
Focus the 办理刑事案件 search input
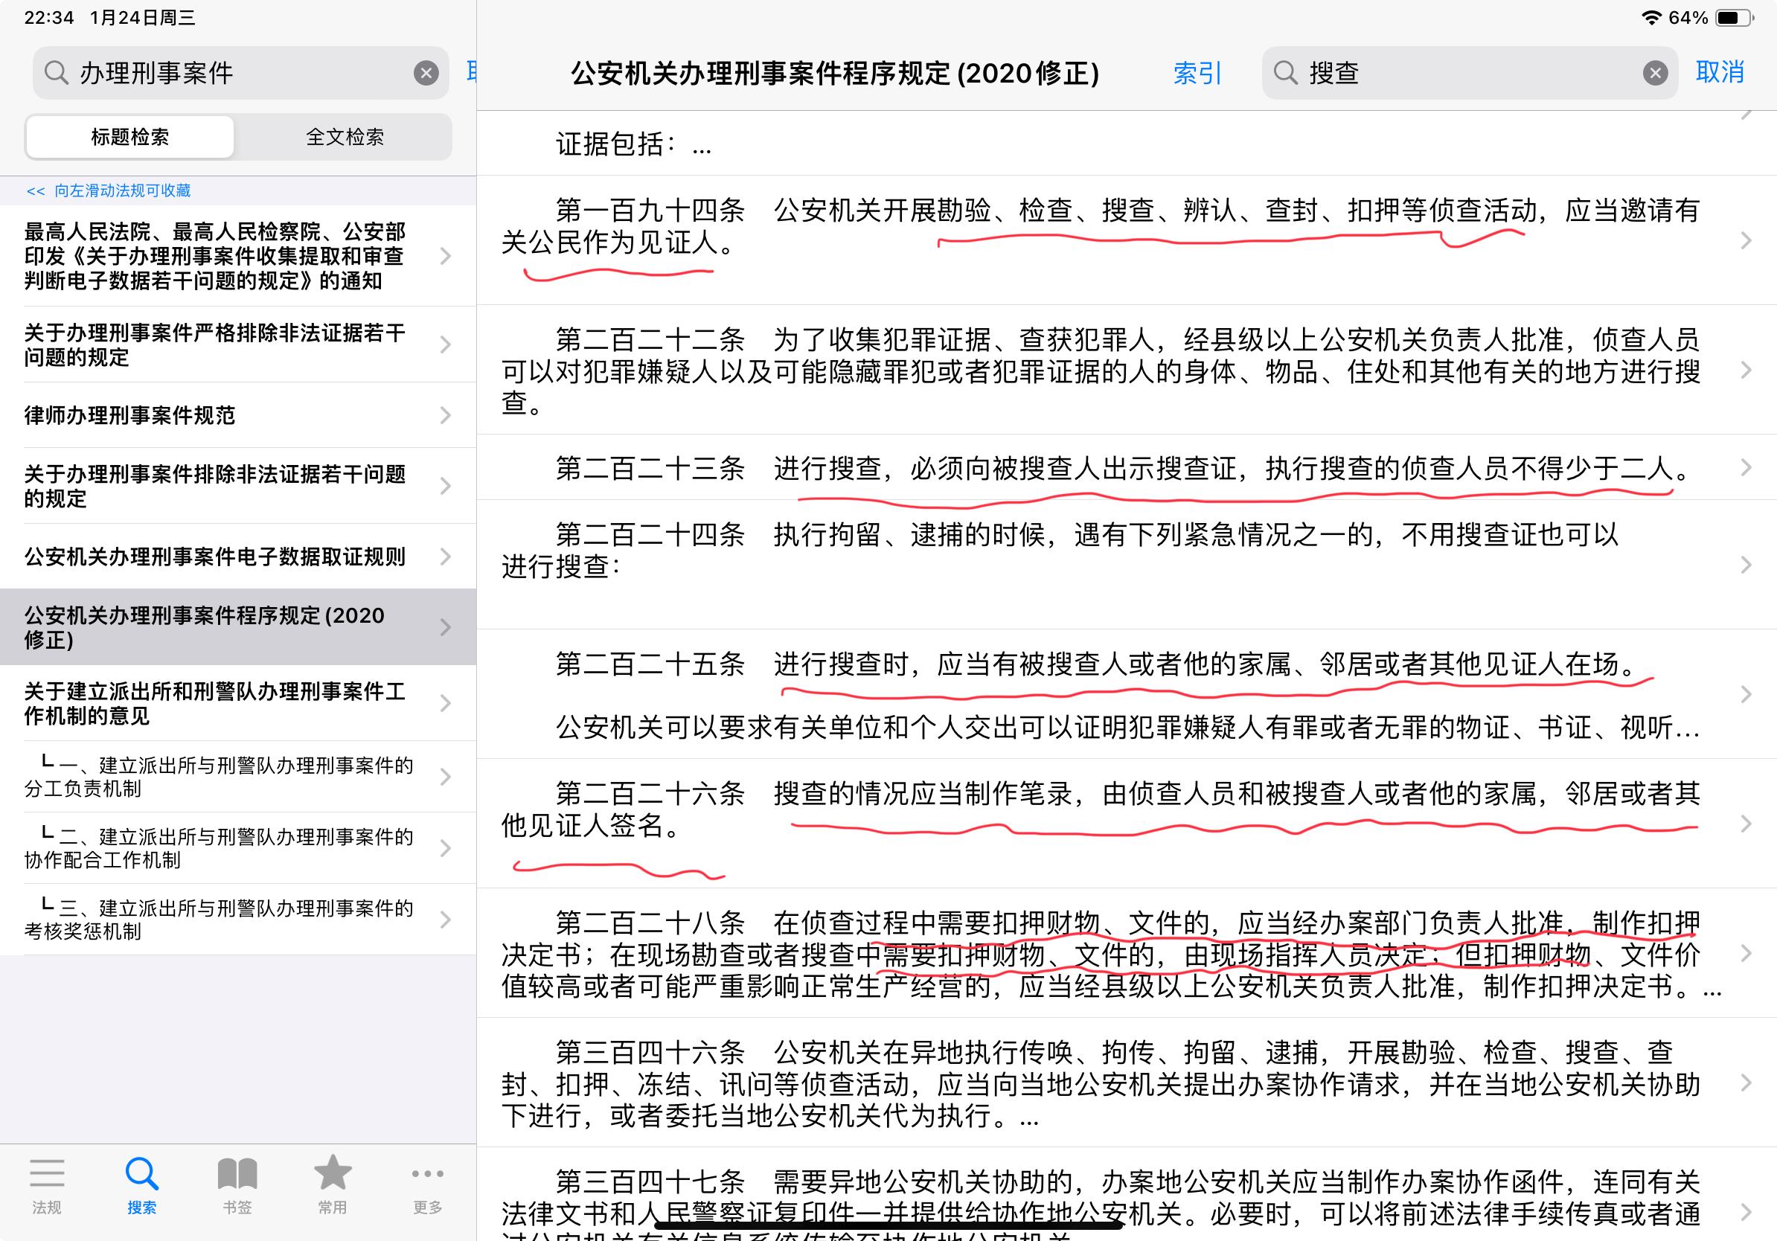(240, 73)
